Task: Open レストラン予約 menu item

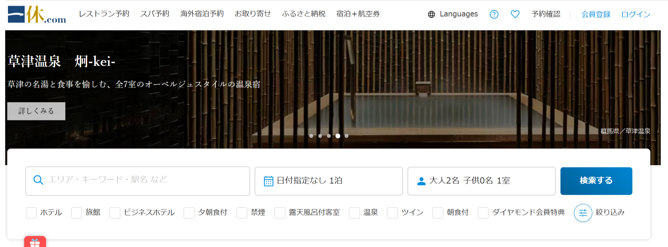Action: (104, 14)
